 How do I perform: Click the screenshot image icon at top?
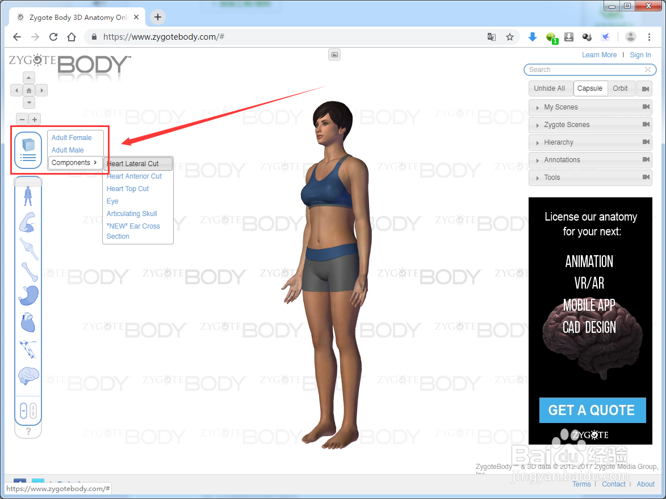334,55
